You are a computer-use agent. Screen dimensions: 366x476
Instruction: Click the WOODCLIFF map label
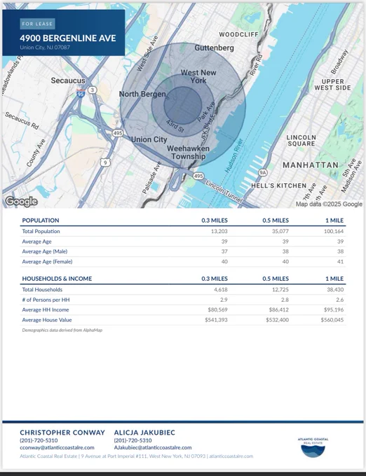pos(238,34)
